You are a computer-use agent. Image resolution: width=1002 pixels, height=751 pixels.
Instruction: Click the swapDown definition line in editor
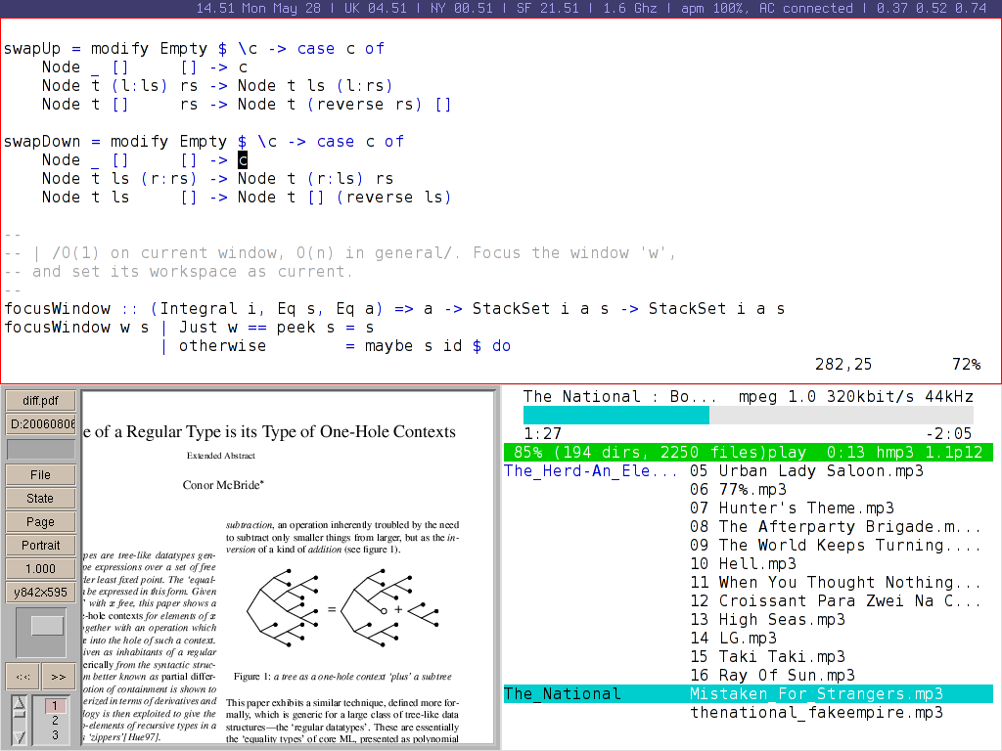pos(204,141)
